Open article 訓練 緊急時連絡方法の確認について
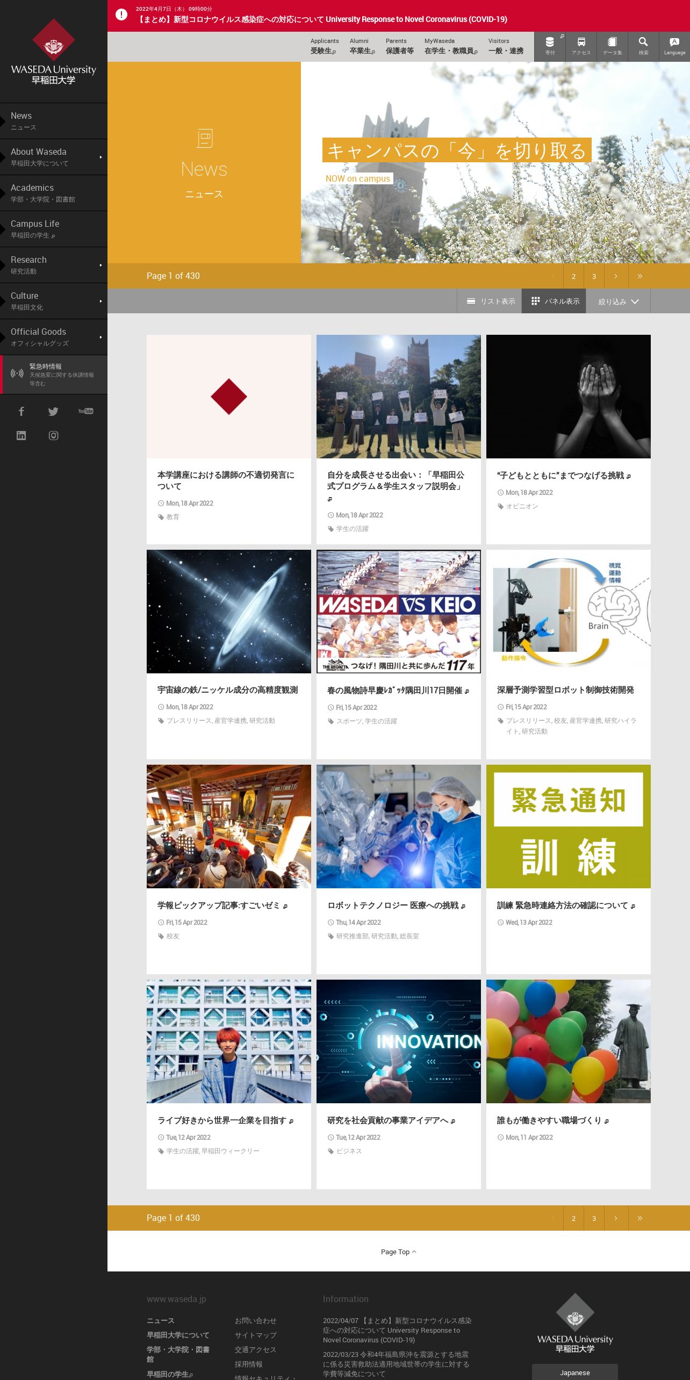This screenshot has width=690, height=1380. click(566, 905)
